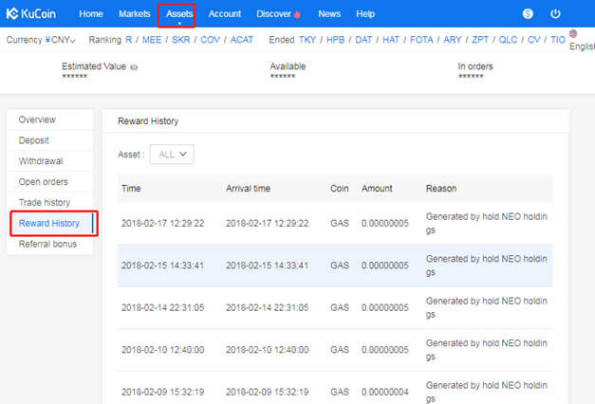Open the News menu

[329, 14]
